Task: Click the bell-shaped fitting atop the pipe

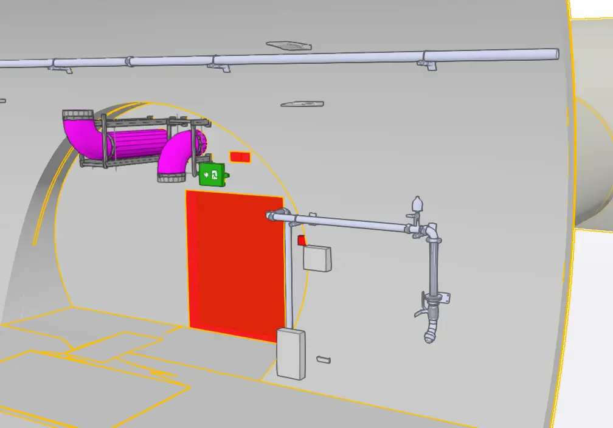Action: (x=417, y=203)
